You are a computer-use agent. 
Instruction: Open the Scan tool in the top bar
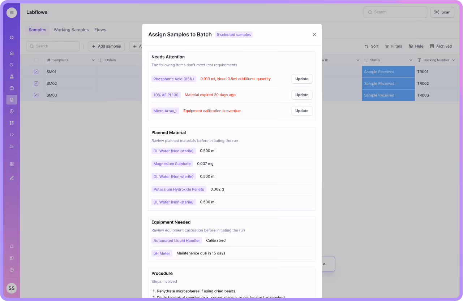pos(442,12)
